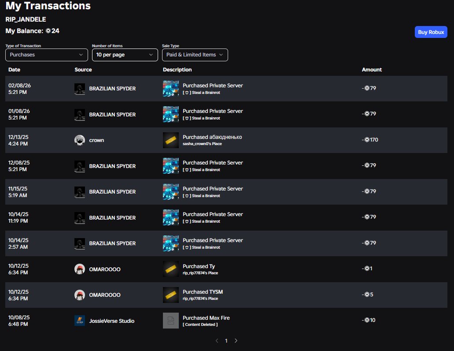Open OMAROOOO avatar in Purchased Ty row
This screenshot has height=351, width=454.
(80, 269)
